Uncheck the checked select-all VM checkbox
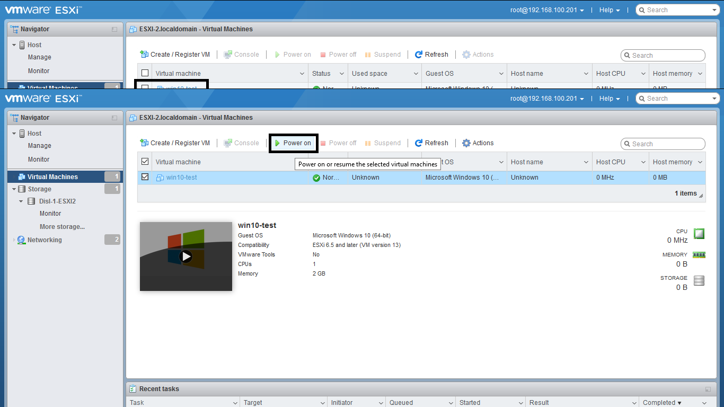The image size is (724, 407). click(145, 162)
